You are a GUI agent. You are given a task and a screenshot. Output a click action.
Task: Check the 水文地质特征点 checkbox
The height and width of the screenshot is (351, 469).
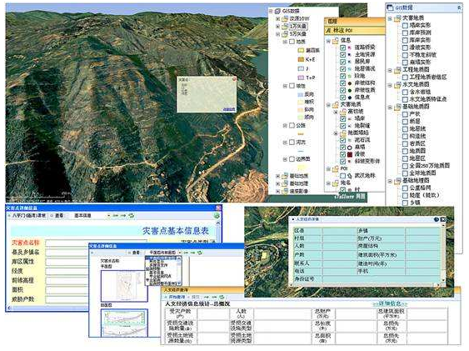point(405,99)
